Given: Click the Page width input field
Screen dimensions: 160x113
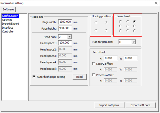Looking at the screenshot, I should [65, 22].
